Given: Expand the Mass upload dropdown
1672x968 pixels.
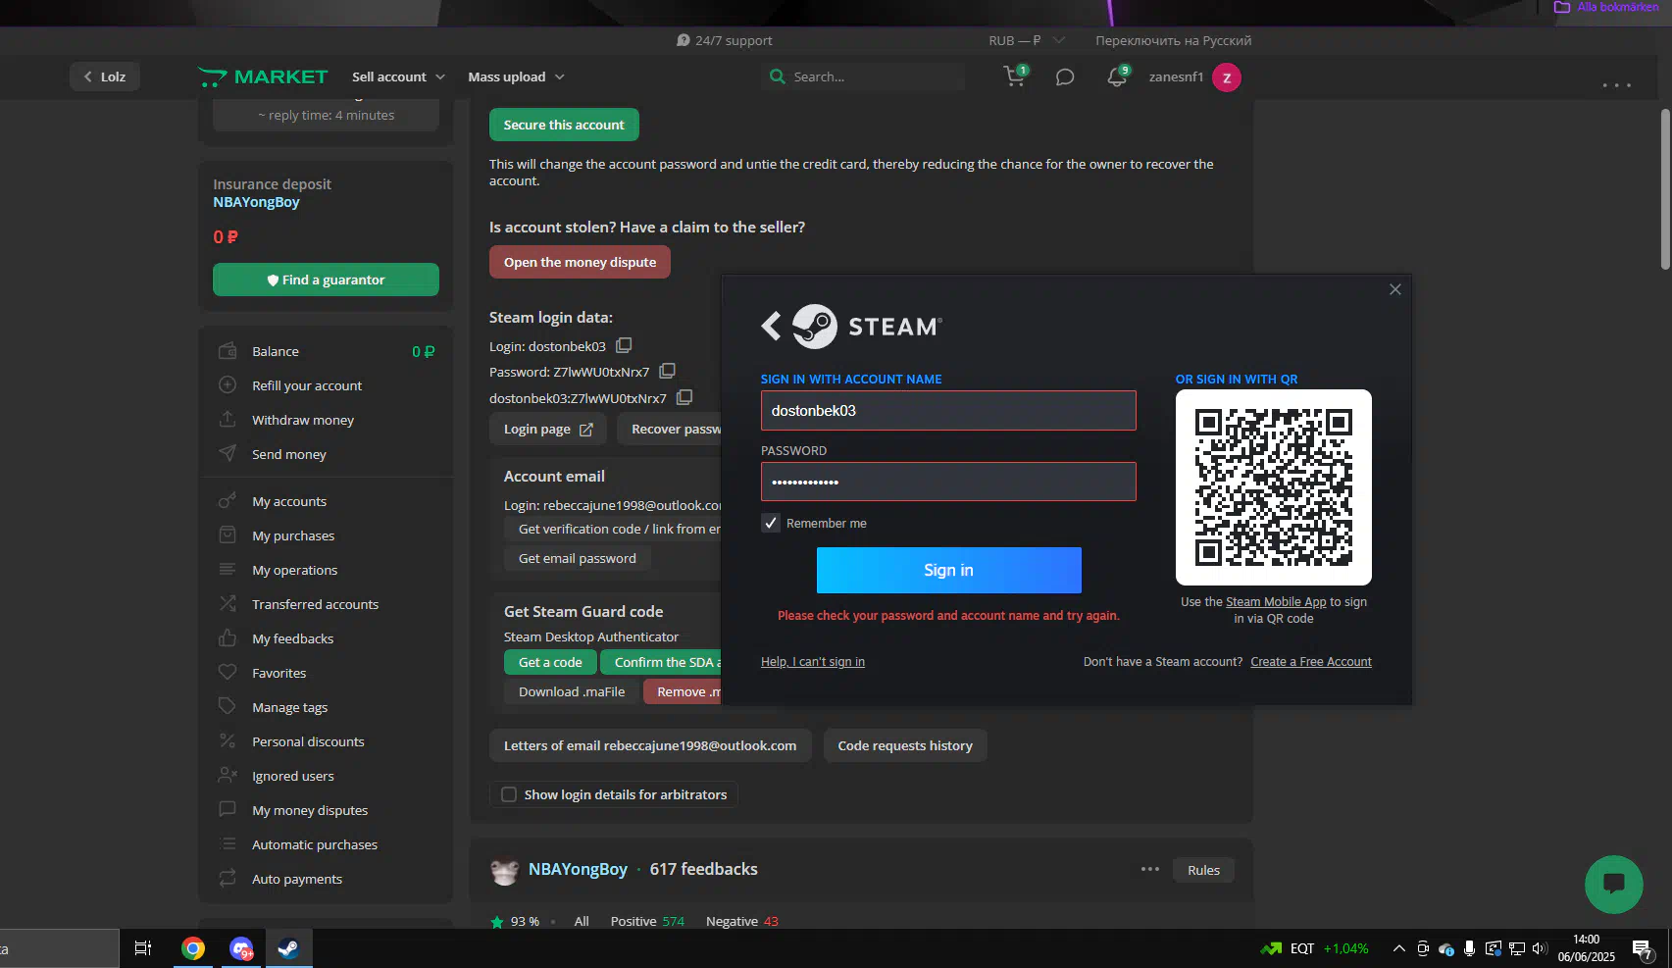Looking at the screenshot, I should click(x=516, y=76).
